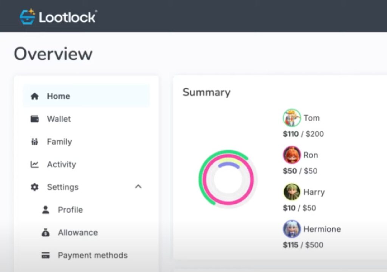The width and height of the screenshot is (387, 272).
Task: Open Hermione's name in Summary
Action: 322,229
